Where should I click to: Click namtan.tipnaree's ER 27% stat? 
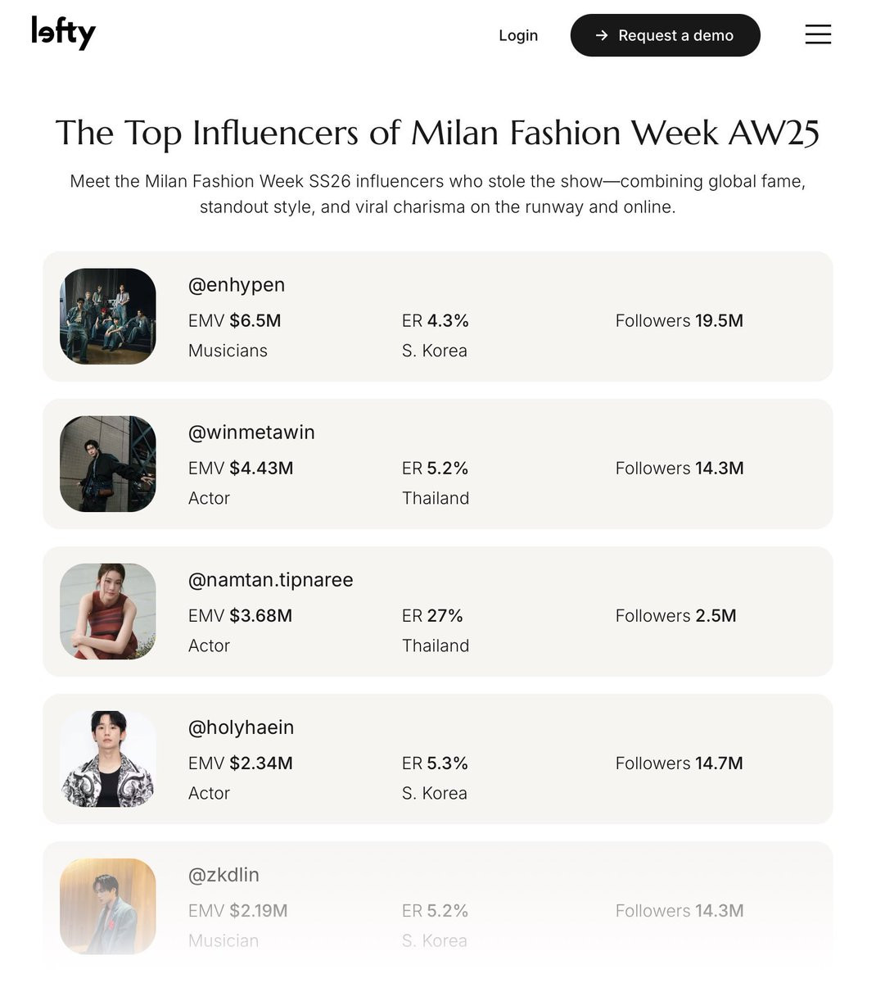click(x=432, y=616)
